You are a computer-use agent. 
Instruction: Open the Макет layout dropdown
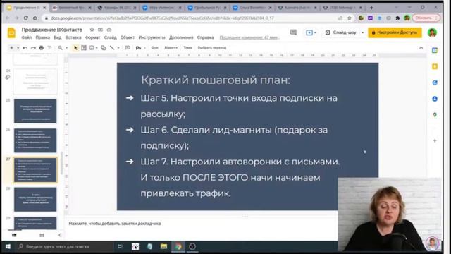click(171, 47)
